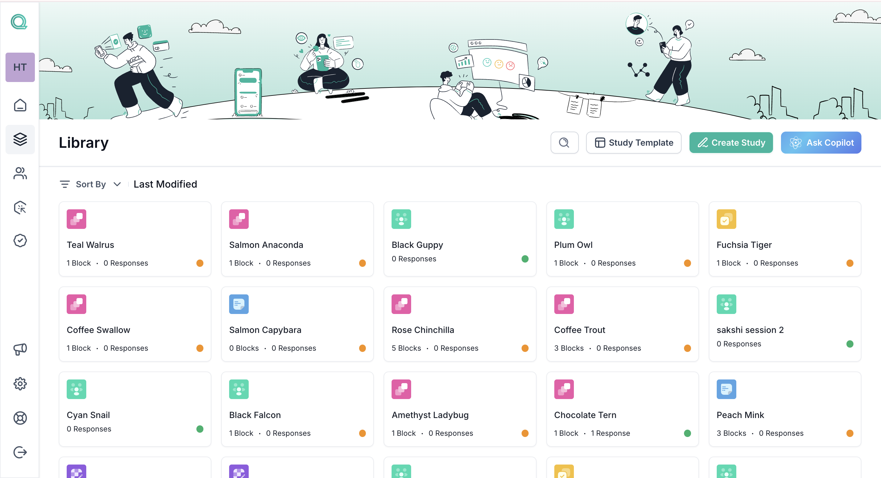
Task: Click green status dot on sakshi session 2
Action: coord(849,344)
